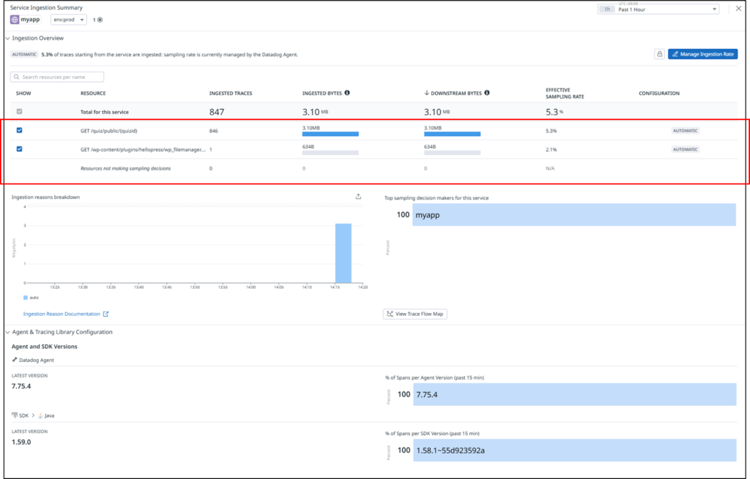The image size is (750, 479).
Task: Click the Downstream Bytes sort arrow
Action: [426, 93]
